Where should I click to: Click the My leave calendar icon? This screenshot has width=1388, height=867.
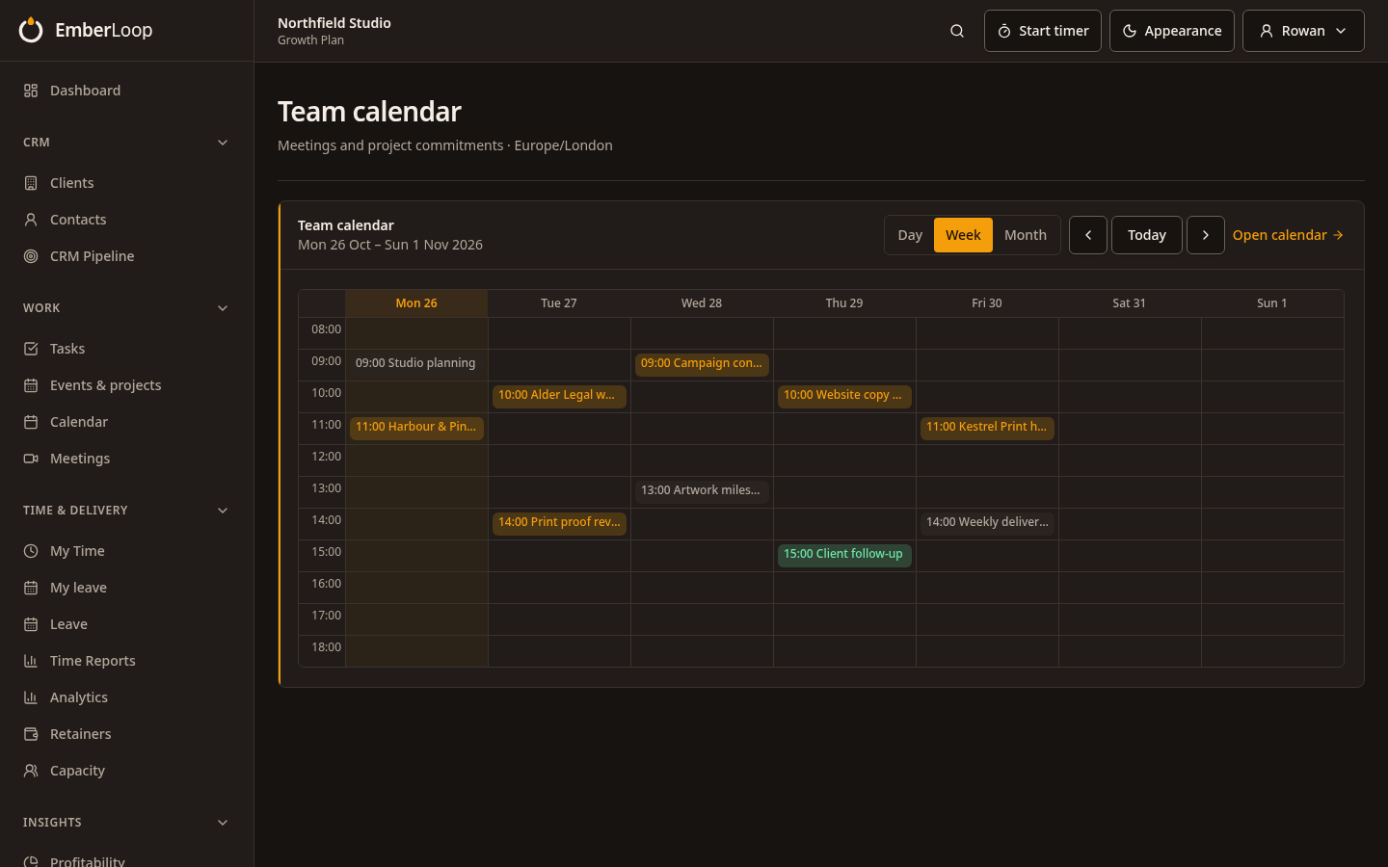tap(31, 588)
